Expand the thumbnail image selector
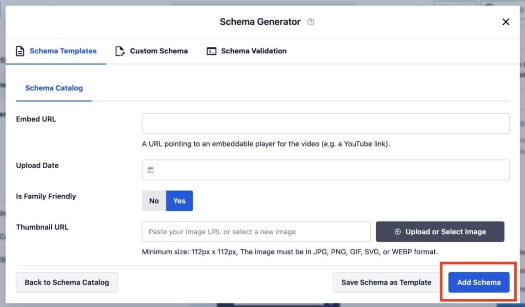Viewport: 525px width, 307px height. coord(439,232)
